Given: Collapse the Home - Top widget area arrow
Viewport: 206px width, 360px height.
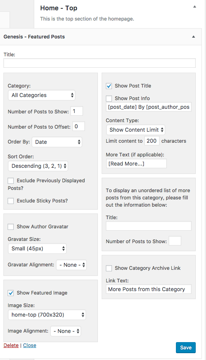Looking at the screenshot, I should point(195,6).
